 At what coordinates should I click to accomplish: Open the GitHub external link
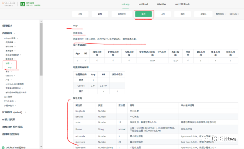pyautogui.click(x=234, y=14)
